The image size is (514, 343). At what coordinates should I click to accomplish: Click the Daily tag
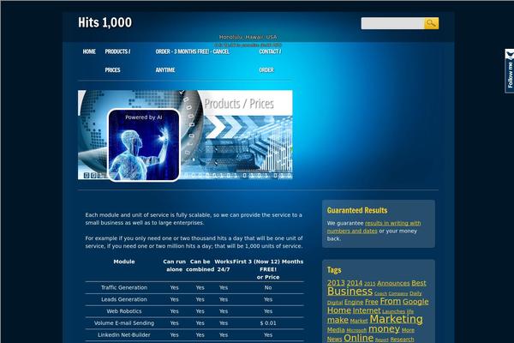point(415,293)
